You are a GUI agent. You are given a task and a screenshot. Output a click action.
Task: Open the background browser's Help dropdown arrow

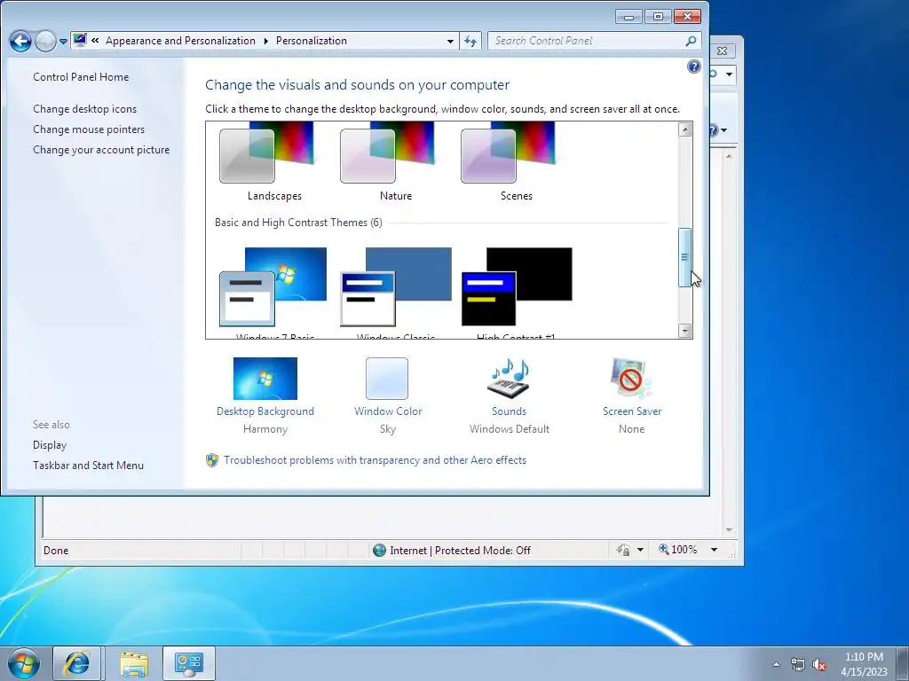click(723, 130)
